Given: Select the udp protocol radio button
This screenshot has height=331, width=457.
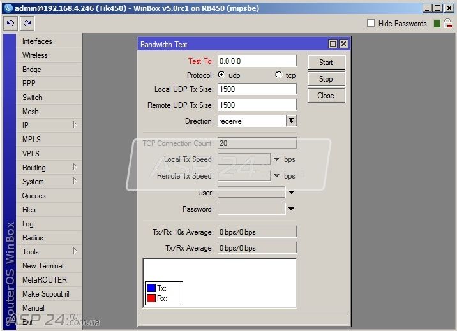Looking at the screenshot, I should [221, 75].
